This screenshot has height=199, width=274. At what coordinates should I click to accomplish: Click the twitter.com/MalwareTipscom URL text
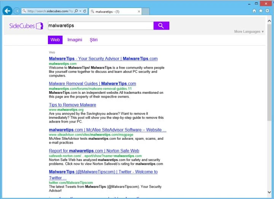click(71, 183)
